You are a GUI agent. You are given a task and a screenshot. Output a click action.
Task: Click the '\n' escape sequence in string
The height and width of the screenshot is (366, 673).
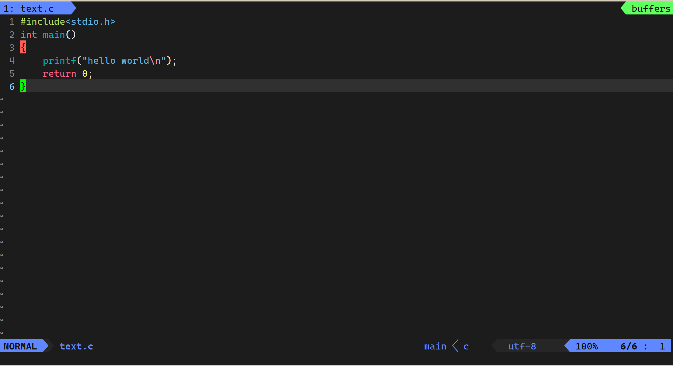[x=155, y=61]
